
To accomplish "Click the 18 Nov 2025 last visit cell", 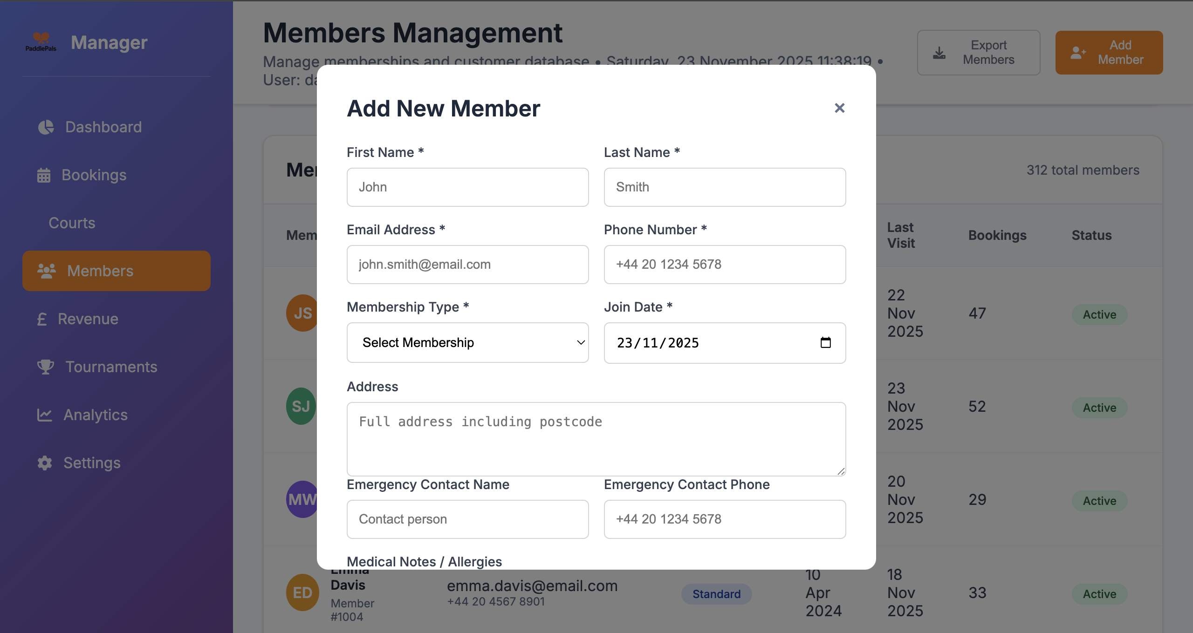I will [x=905, y=592].
